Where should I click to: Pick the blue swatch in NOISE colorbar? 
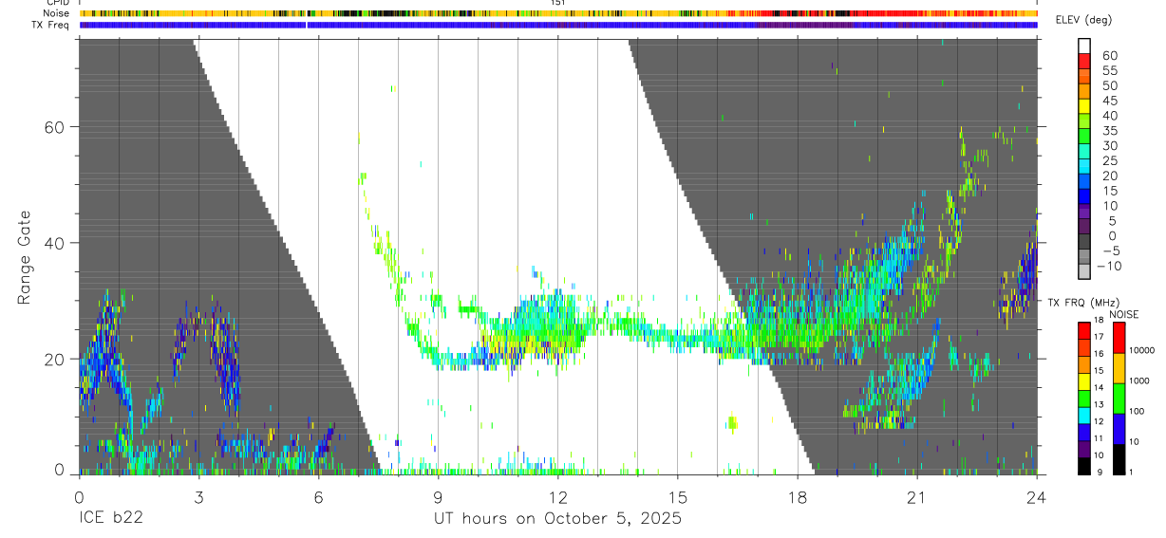click(x=1119, y=429)
